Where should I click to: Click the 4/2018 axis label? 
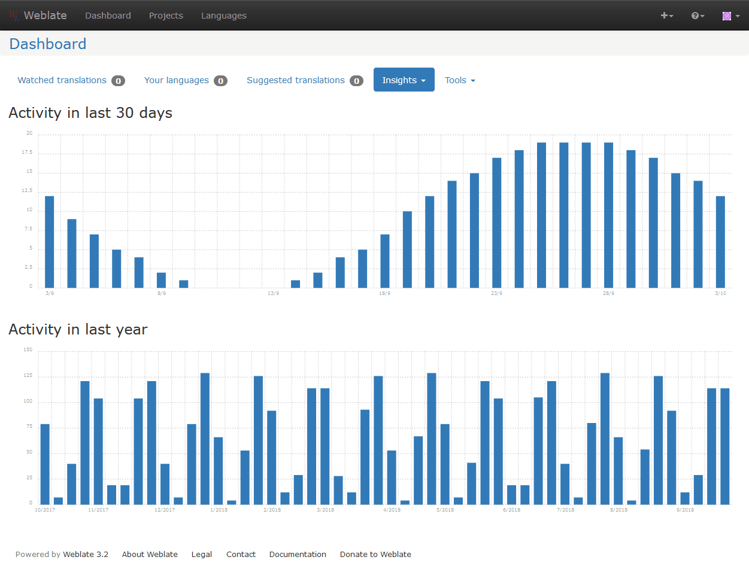[392, 510]
